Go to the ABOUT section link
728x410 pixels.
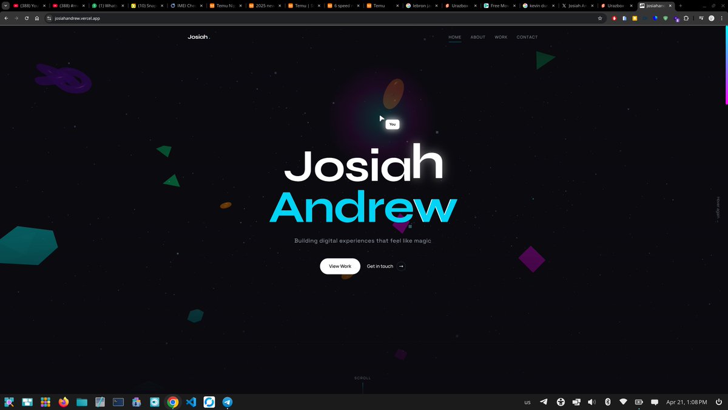click(x=478, y=37)
